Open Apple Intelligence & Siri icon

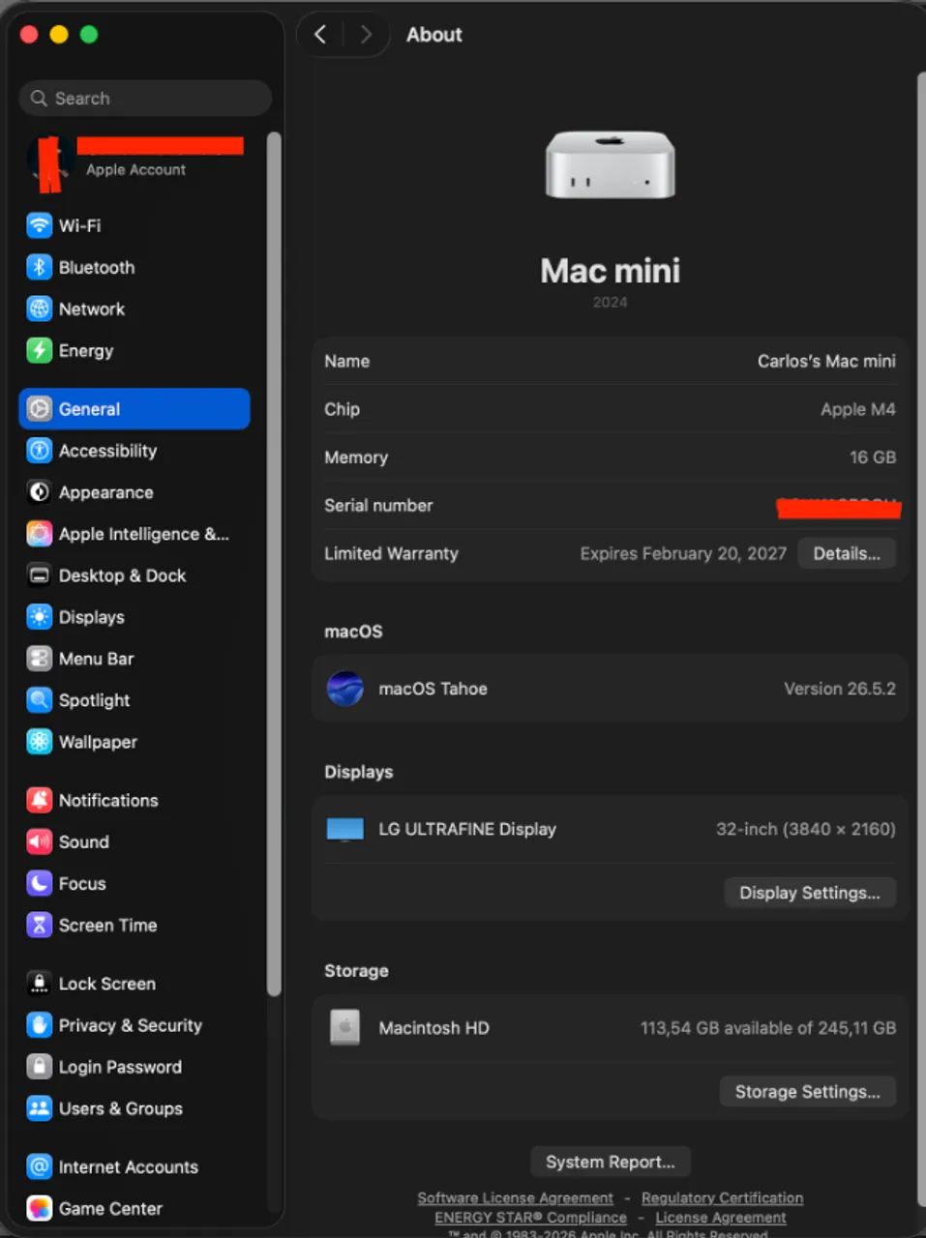tap(39, 534)
